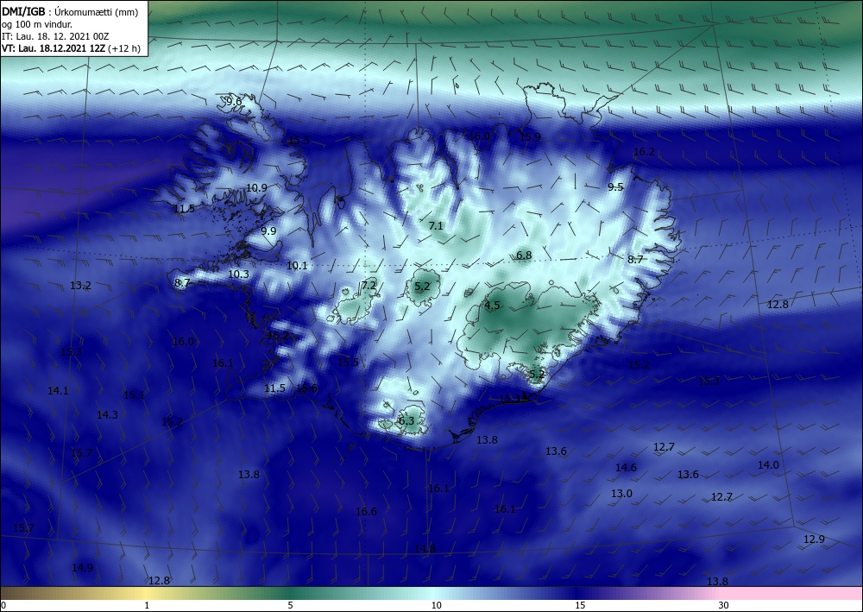Click the 13.0 map value
The image size is (863, 612).
pyautogui.click(x=621, y=494)
